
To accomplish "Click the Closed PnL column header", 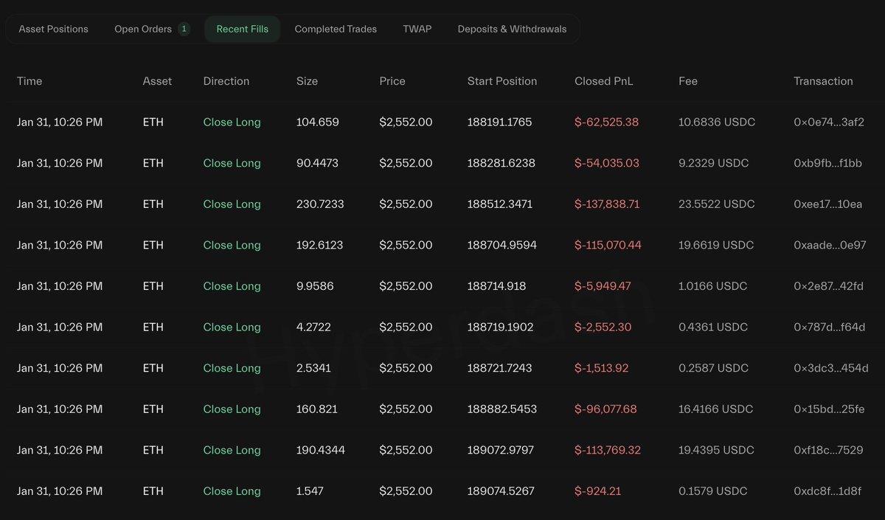I will pos(603,81).
